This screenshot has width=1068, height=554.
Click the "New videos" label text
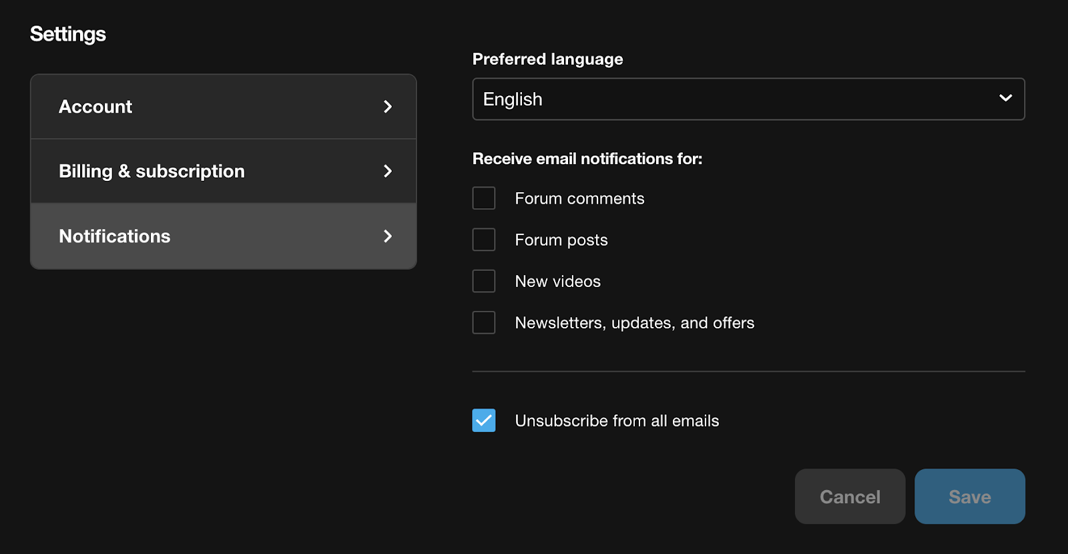pos(557,281)
